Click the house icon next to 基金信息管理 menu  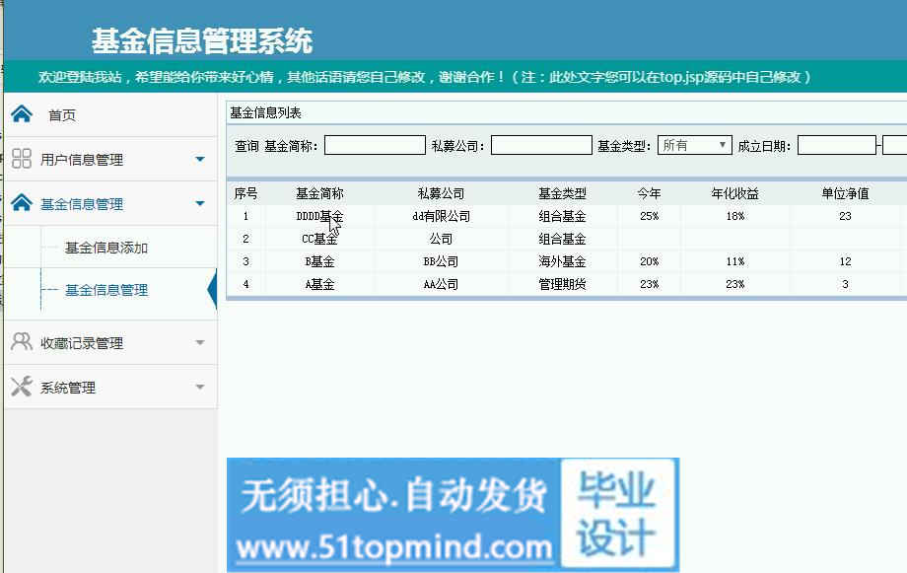pos(22,202)
